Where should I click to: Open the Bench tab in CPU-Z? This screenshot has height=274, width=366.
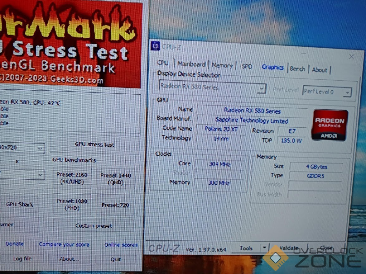point(297,69)
